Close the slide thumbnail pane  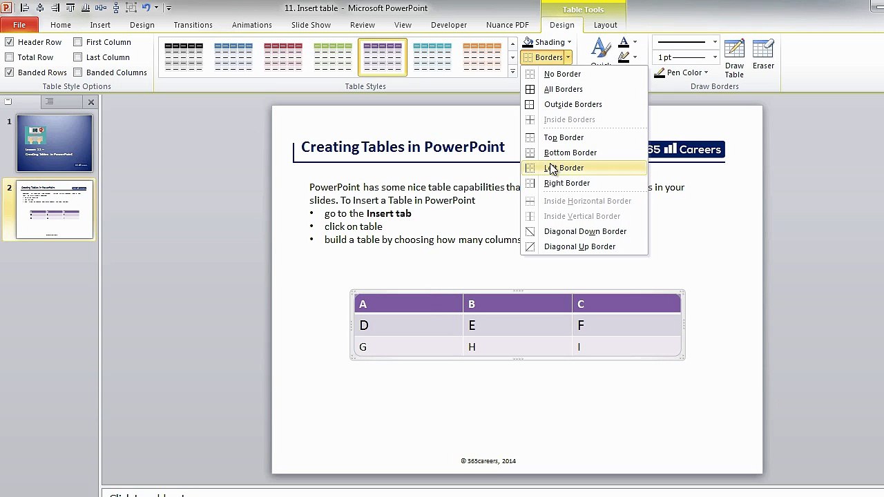(90, 101)
